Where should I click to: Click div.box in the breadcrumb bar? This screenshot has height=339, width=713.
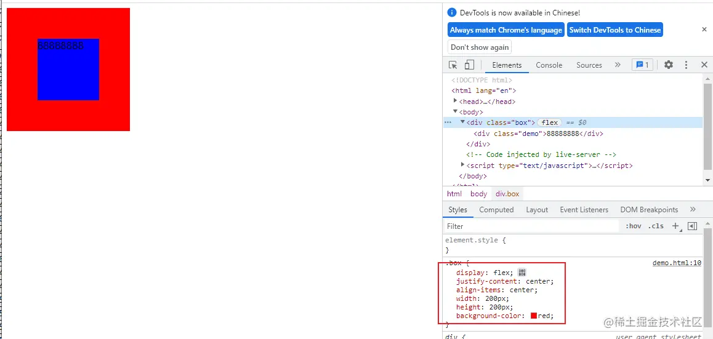[507, 194]
